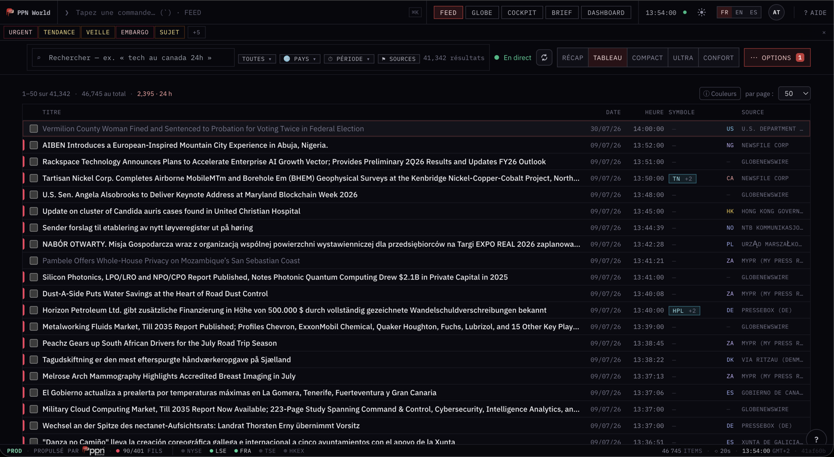The image size is (834, 457).
Task: Open the TOUTES filter dropdown
Action: (x=257, y=59)
